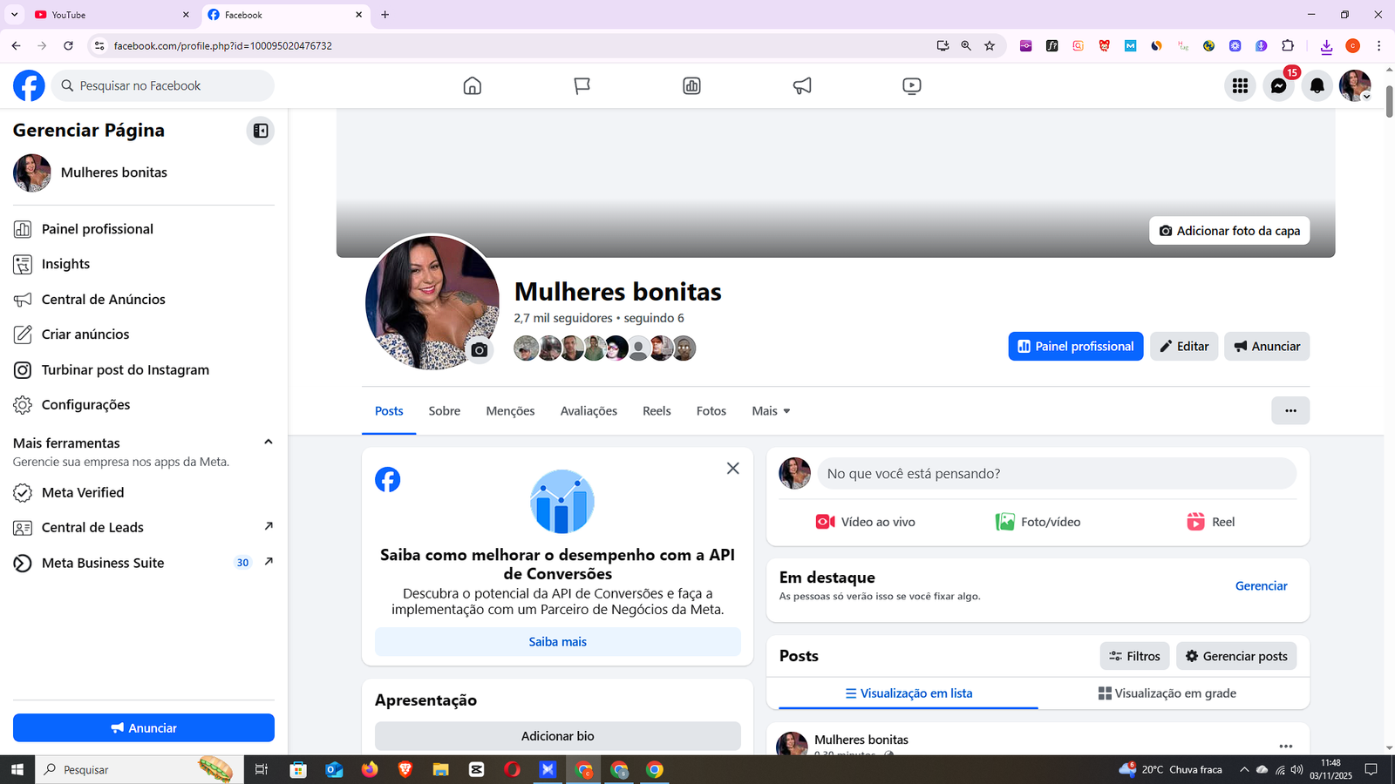Switch to Visualização em lista
Screen dimensions: 1395x784
(x=908, y=693)
